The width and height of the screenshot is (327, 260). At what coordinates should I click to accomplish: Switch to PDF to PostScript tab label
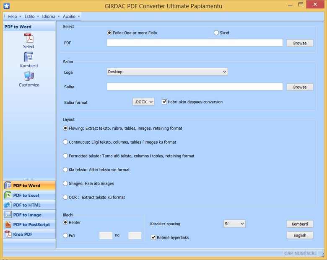pyautogui.click(x=31, y=224)
